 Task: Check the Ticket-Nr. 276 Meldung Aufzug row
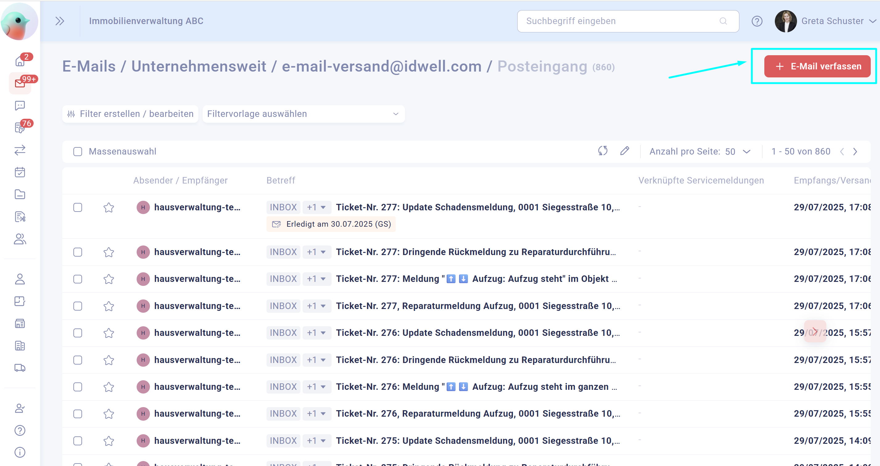[77, 387]
